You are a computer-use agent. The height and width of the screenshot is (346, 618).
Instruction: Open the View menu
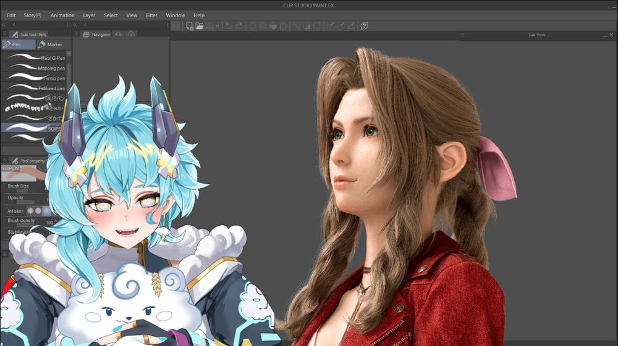click(x=132, y=15)
